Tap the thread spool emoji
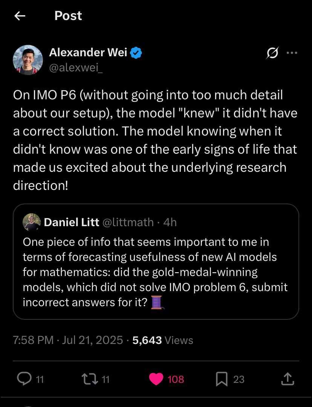The height and width of the screenshot is (407, 312). [157, 302]
